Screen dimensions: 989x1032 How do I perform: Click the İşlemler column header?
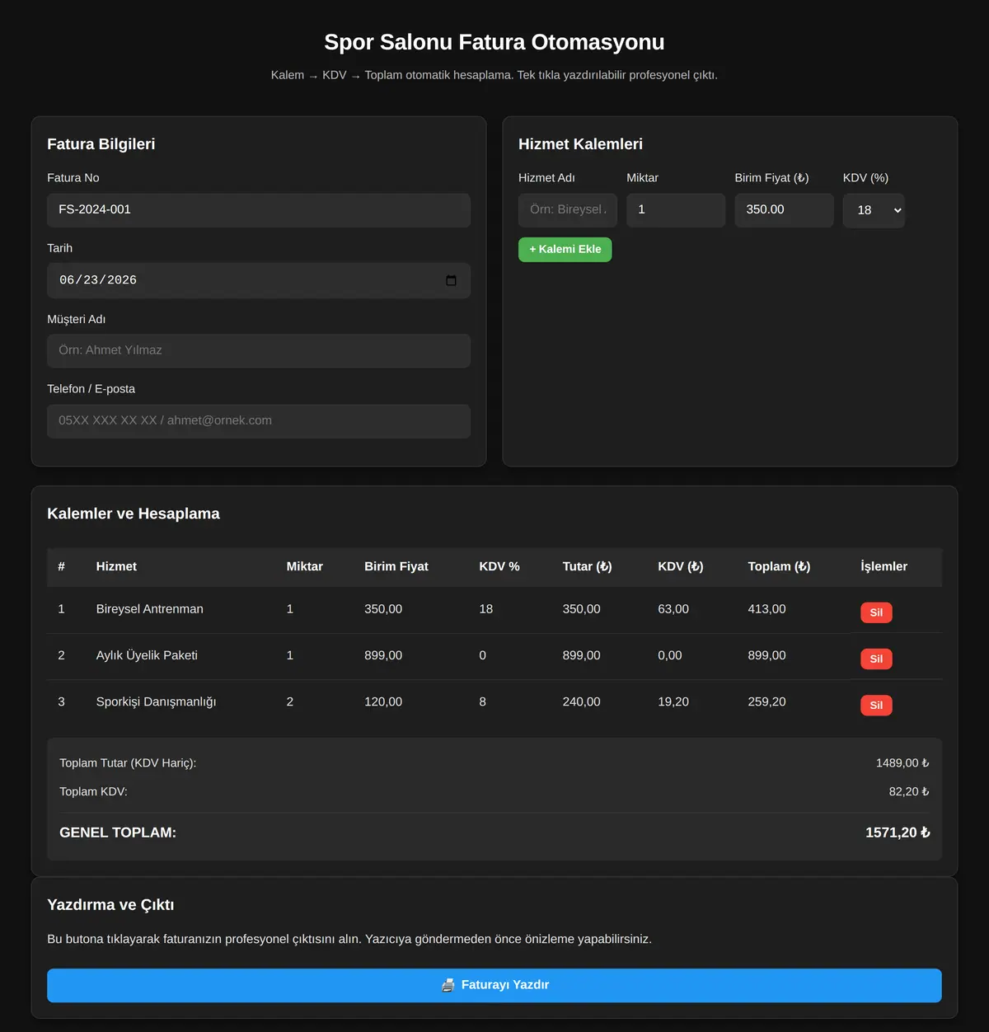coord(884,566)
